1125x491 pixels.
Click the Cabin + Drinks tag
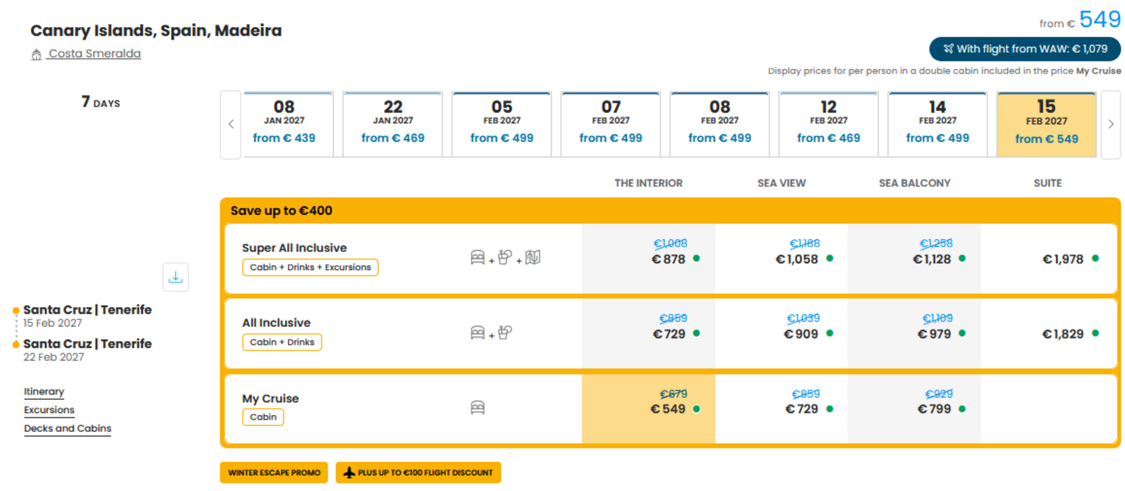[282, 342]
